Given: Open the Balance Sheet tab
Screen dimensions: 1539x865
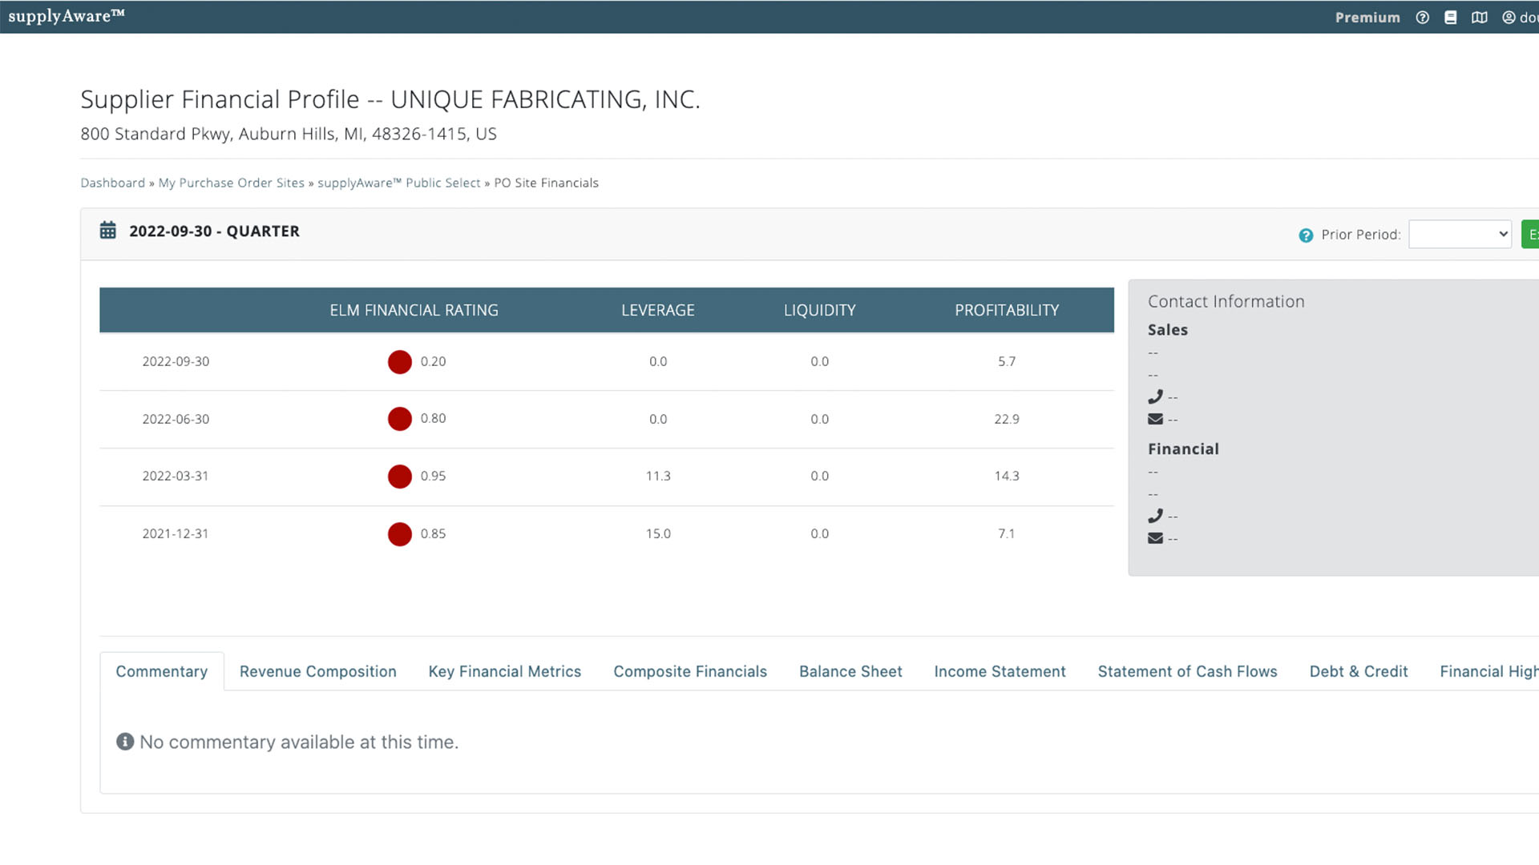Looking at the screenshot, I should pos(850,671).
